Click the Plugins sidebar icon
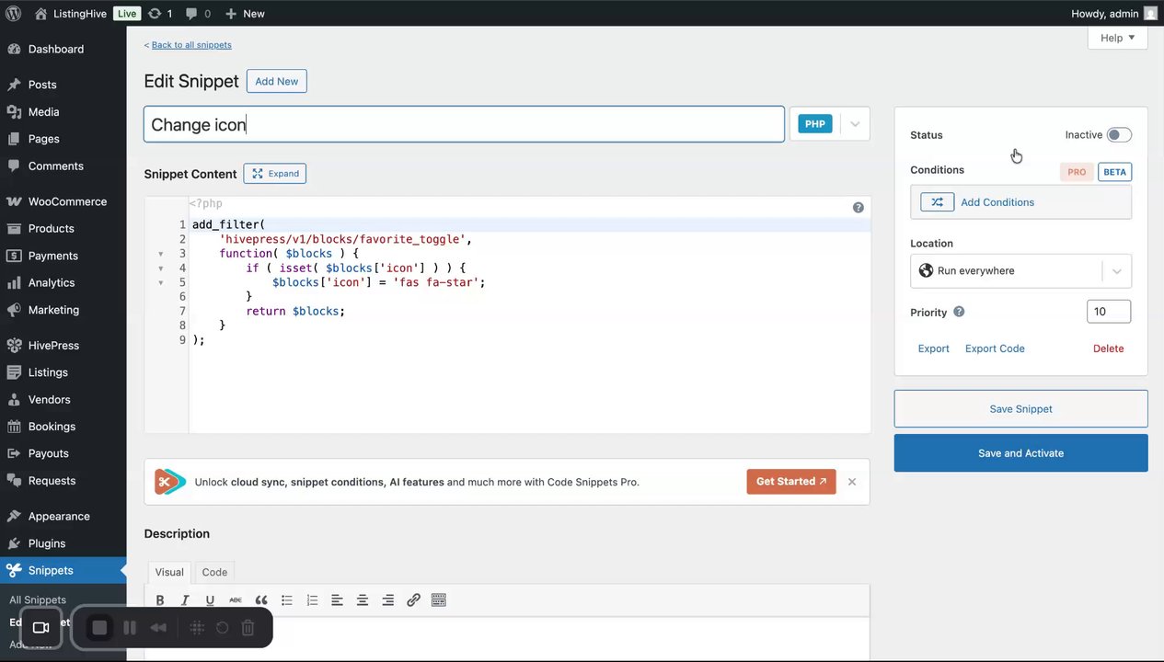The width and height of the screenshot is (1164, 662). click(14, 543)
